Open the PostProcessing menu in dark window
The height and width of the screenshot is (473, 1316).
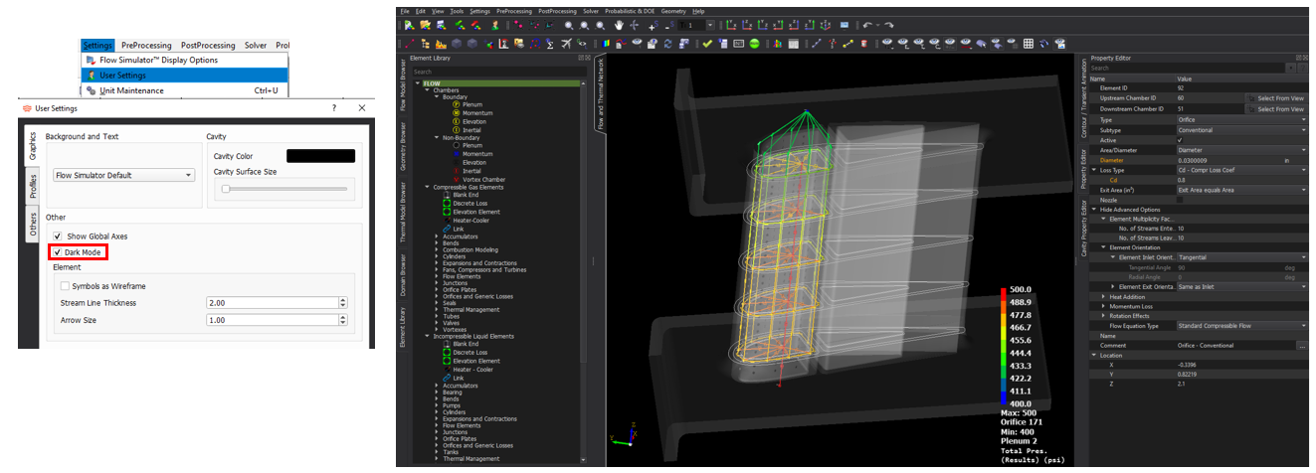558,11
